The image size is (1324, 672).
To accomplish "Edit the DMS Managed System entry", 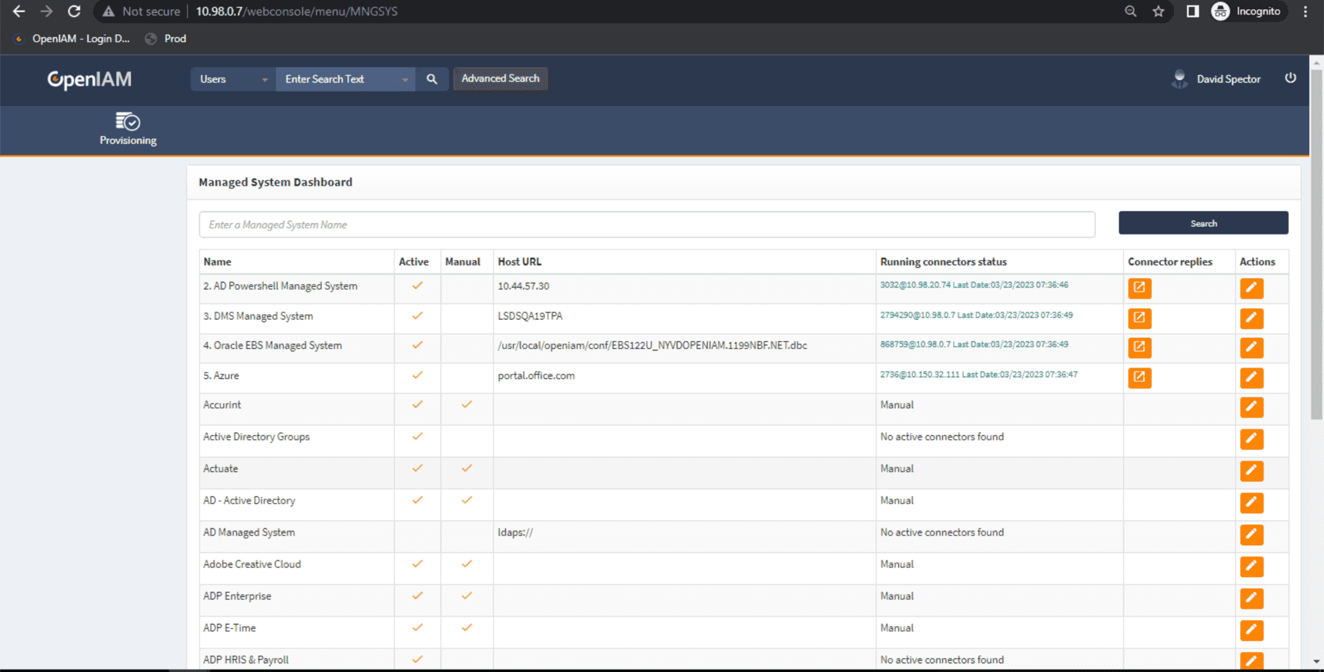I will tap(1251, 318).
